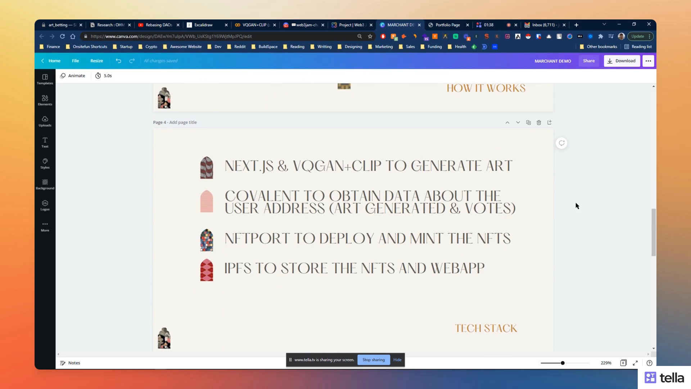This screenshot has width=691, height=389.
Task: Open the Resize menu
Action: [x=96, y=61]
